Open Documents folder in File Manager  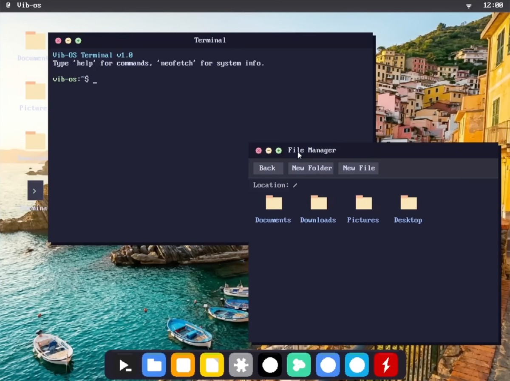(273, 203)
